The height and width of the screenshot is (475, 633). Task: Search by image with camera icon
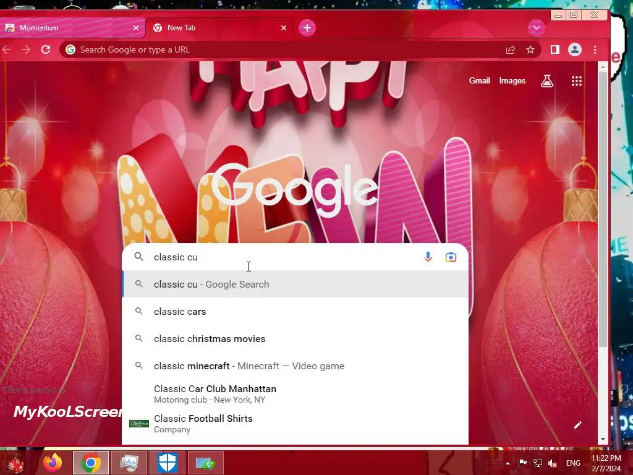(451, 257)
